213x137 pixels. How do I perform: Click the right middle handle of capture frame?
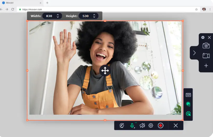point(183,70)
